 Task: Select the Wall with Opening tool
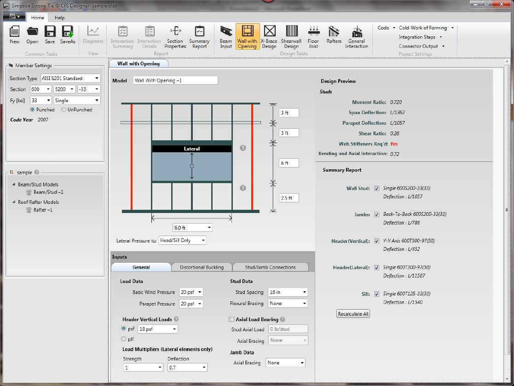pos(247,37)
